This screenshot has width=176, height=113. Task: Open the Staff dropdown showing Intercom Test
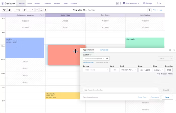[x=129, y=70]
